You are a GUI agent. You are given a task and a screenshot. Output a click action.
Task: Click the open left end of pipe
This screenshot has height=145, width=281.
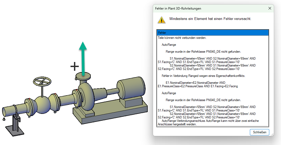point(5,112)
